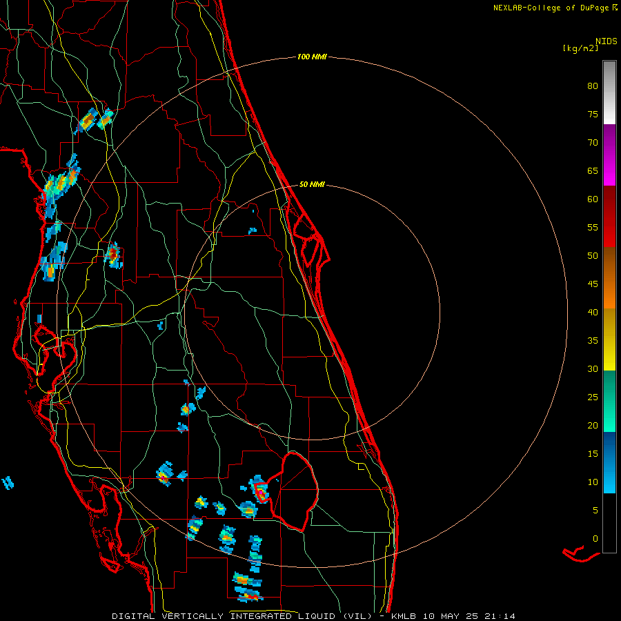Click legend value 25 on the color scale

click(593, 397)
